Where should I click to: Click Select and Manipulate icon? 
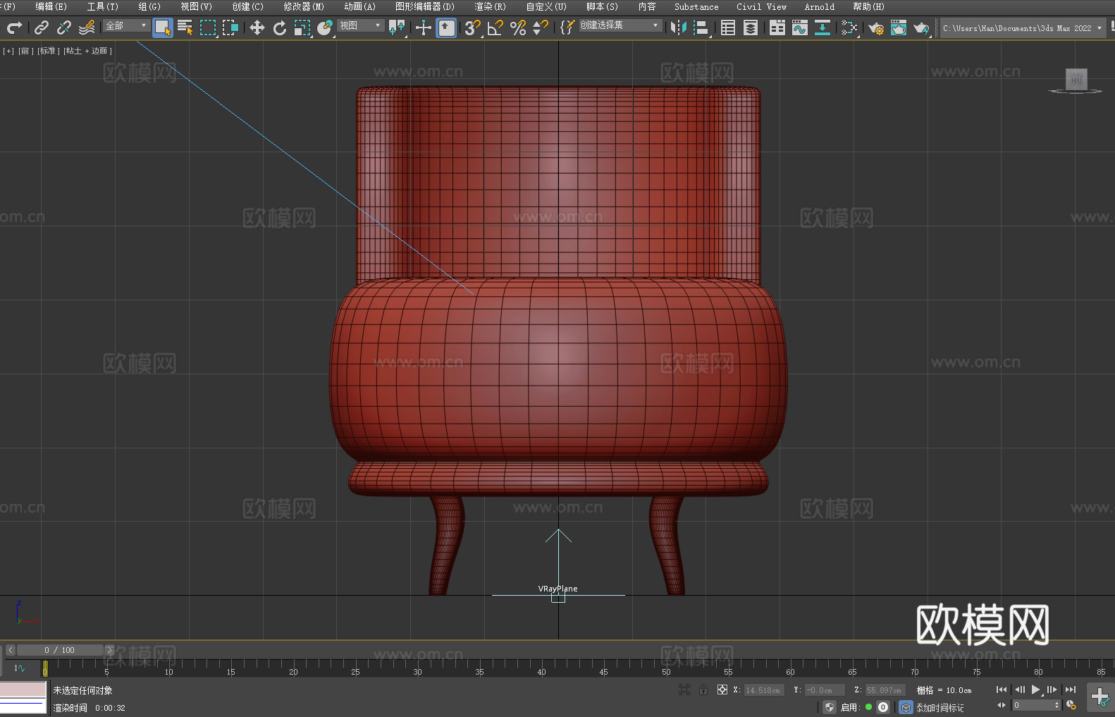click(x=424, y=27)
